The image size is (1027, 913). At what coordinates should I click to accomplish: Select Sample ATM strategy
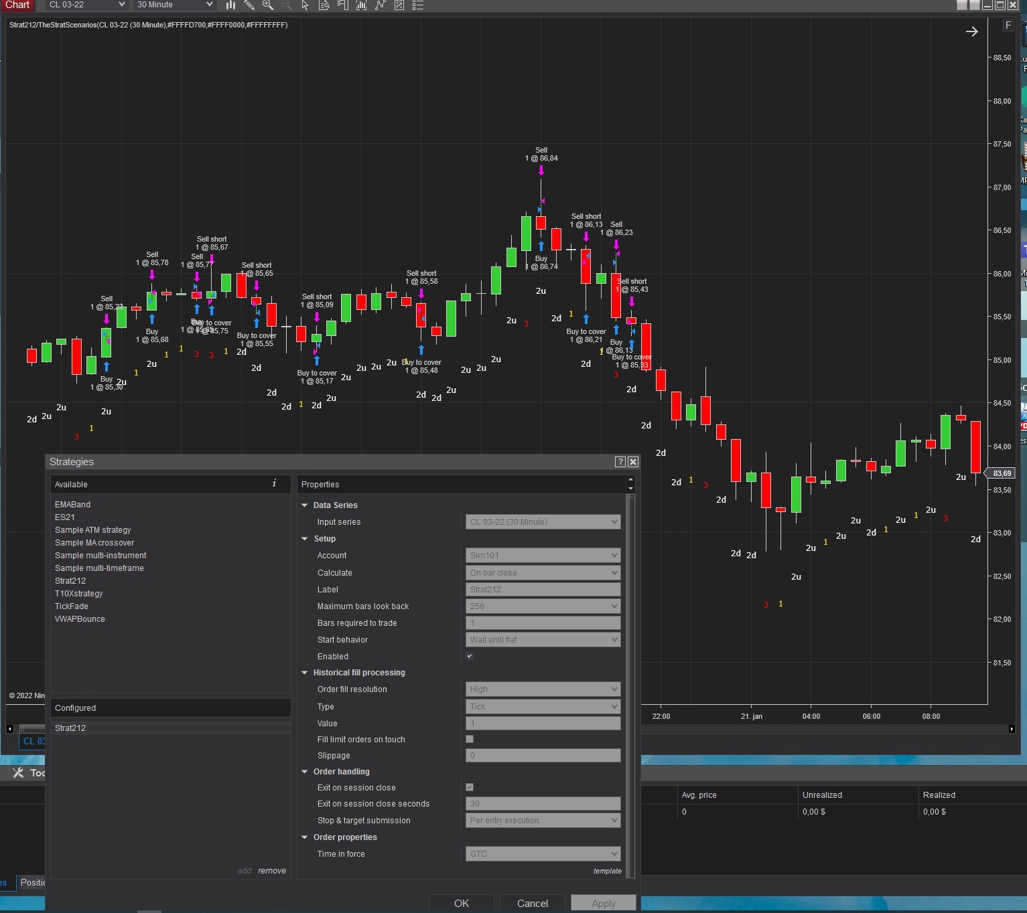pyautogui.click(x=92, y=530)
